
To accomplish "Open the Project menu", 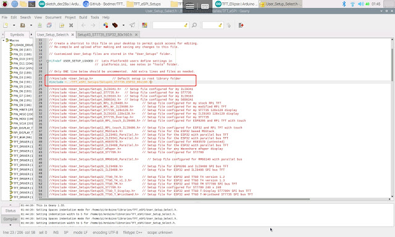I will click(x=70, y=17).
